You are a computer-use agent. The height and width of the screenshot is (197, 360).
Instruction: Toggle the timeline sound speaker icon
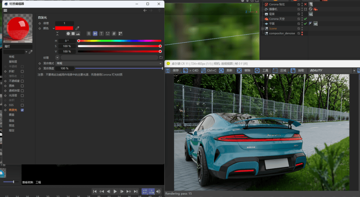tap(158, 191)
